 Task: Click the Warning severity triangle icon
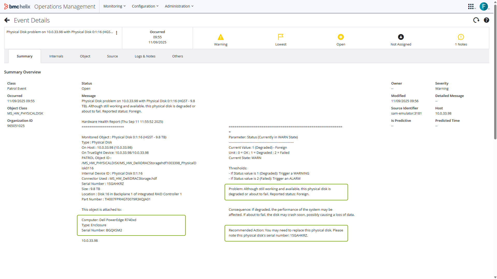(x=221, y=37)
